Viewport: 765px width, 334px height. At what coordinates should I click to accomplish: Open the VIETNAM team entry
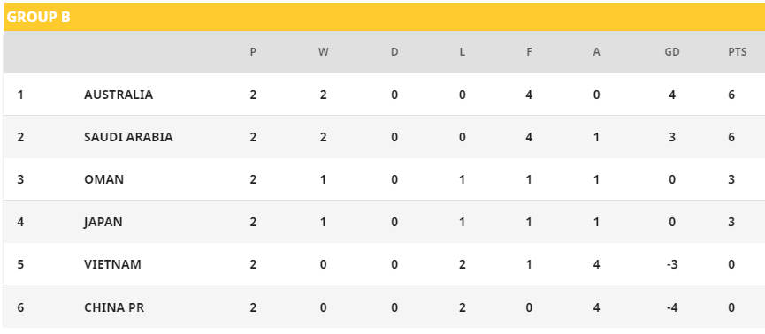coord(112,264)
